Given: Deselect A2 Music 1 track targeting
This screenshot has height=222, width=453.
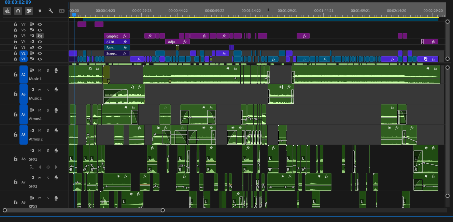Looking at the screenshot, I should click(24, 74).
